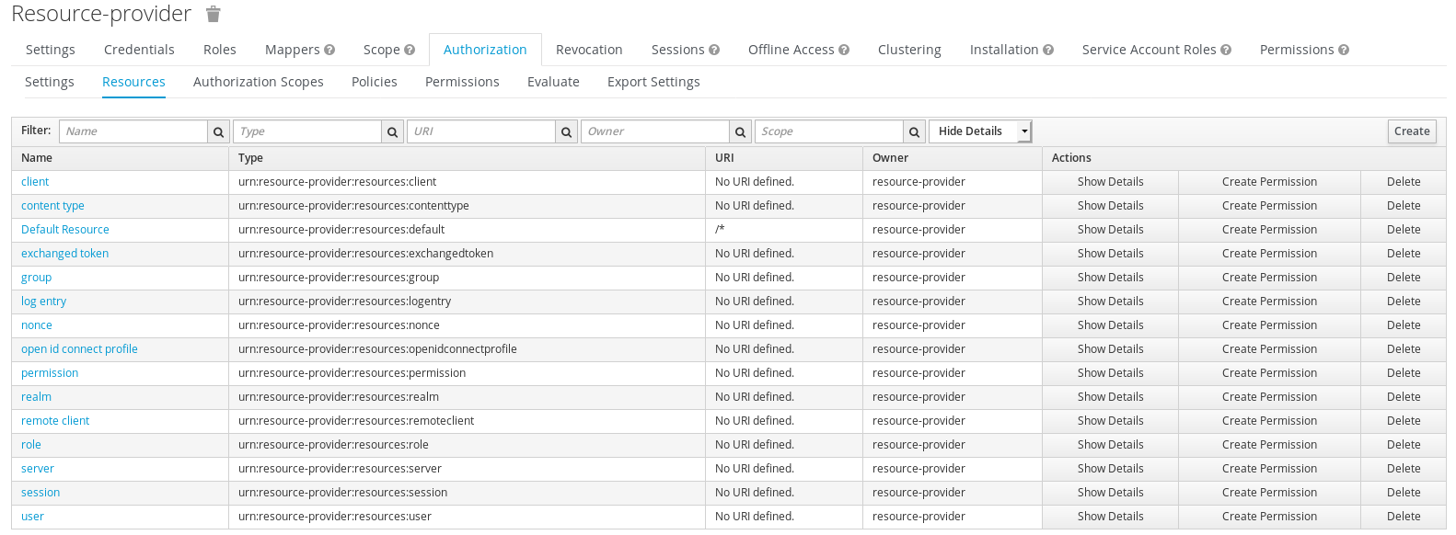Click the trash icon next to Resource-provider
The image size is (1456, 535).
click(x=214, y=14)
